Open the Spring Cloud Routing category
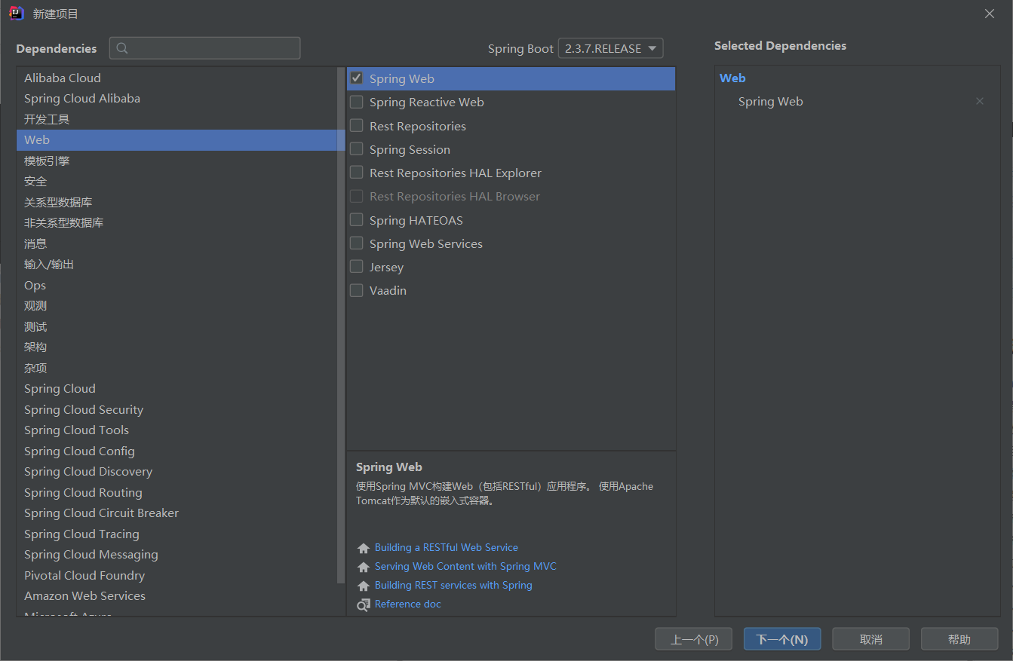Screen dimensions: 1013x661 pos(177,492)
